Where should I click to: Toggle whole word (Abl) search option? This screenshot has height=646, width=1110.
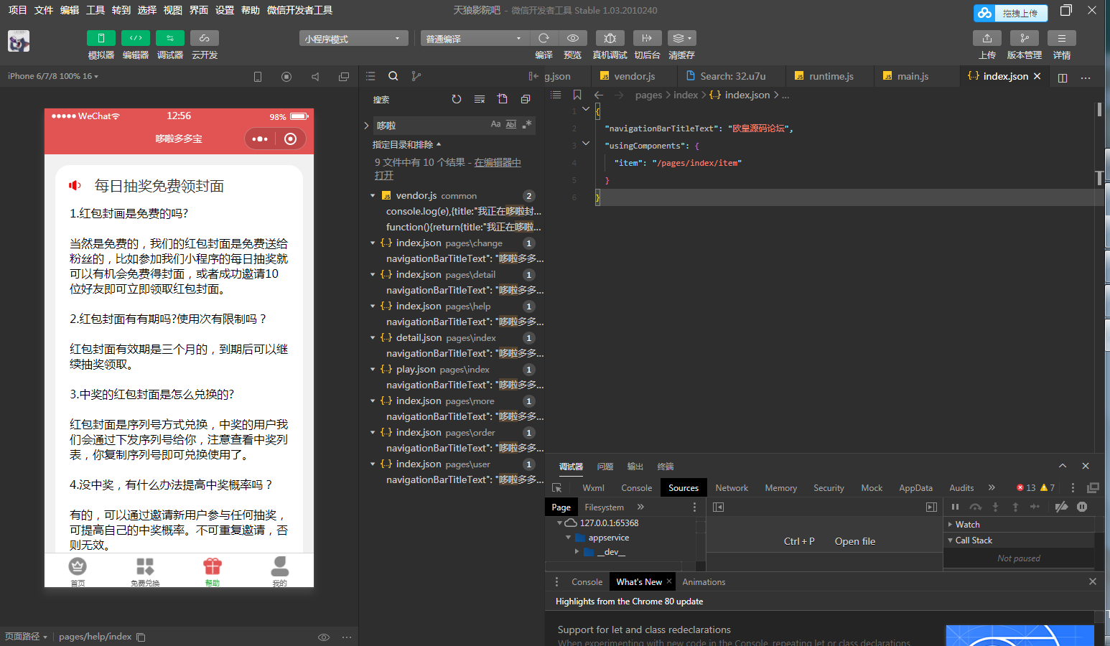pyautogui.click(x=510, y=124)
